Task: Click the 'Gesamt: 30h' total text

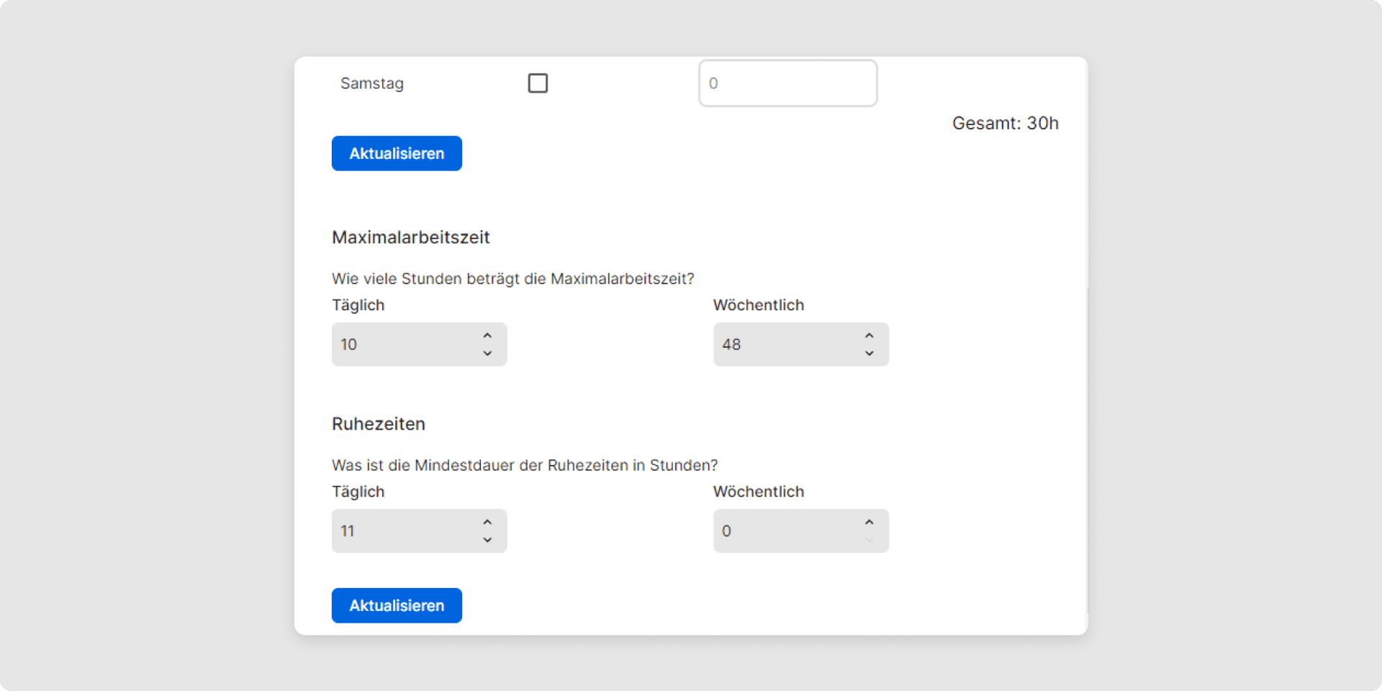Action: 1005,123
